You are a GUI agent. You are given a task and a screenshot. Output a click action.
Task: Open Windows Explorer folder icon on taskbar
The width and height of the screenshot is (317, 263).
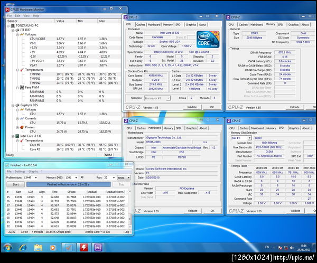pyautogui.click(x=39, y=247)
